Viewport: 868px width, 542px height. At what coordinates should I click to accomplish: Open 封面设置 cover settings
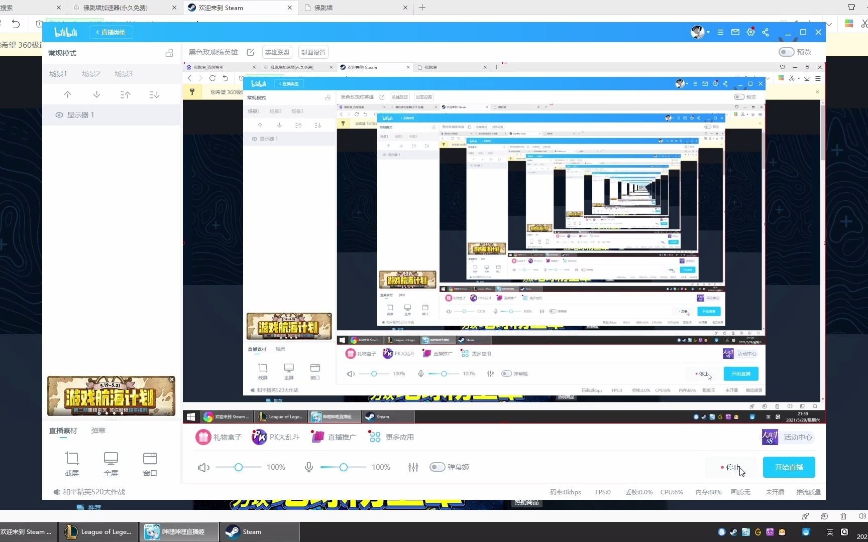(x=313, y=52)
